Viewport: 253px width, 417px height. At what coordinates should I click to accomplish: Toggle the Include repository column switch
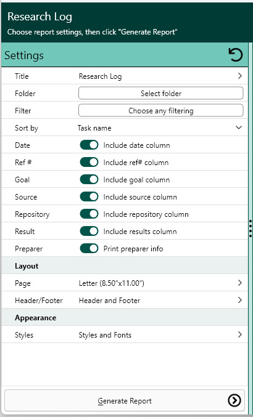pos(89,214)
